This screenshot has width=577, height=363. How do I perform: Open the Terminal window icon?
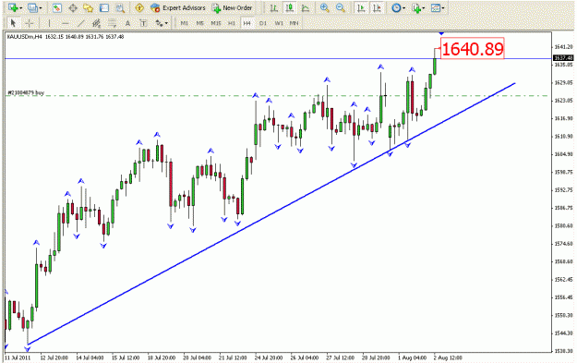click(x=104, y=7)
